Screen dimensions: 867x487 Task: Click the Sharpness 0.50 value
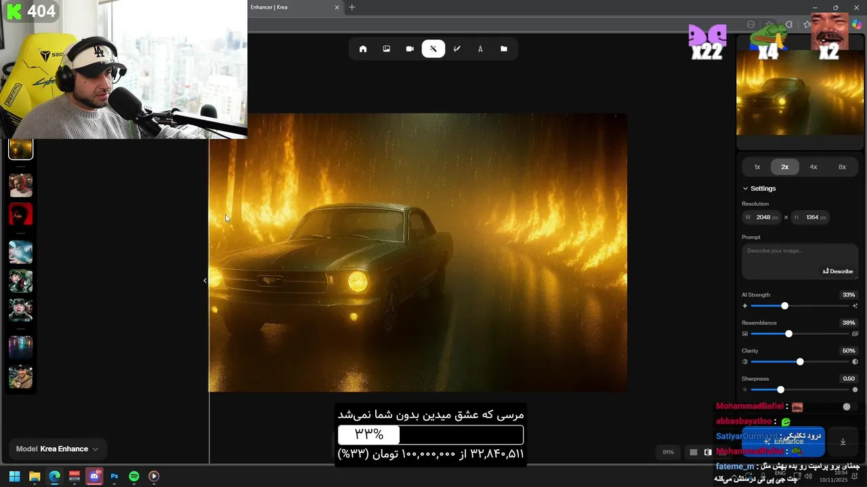849,379
